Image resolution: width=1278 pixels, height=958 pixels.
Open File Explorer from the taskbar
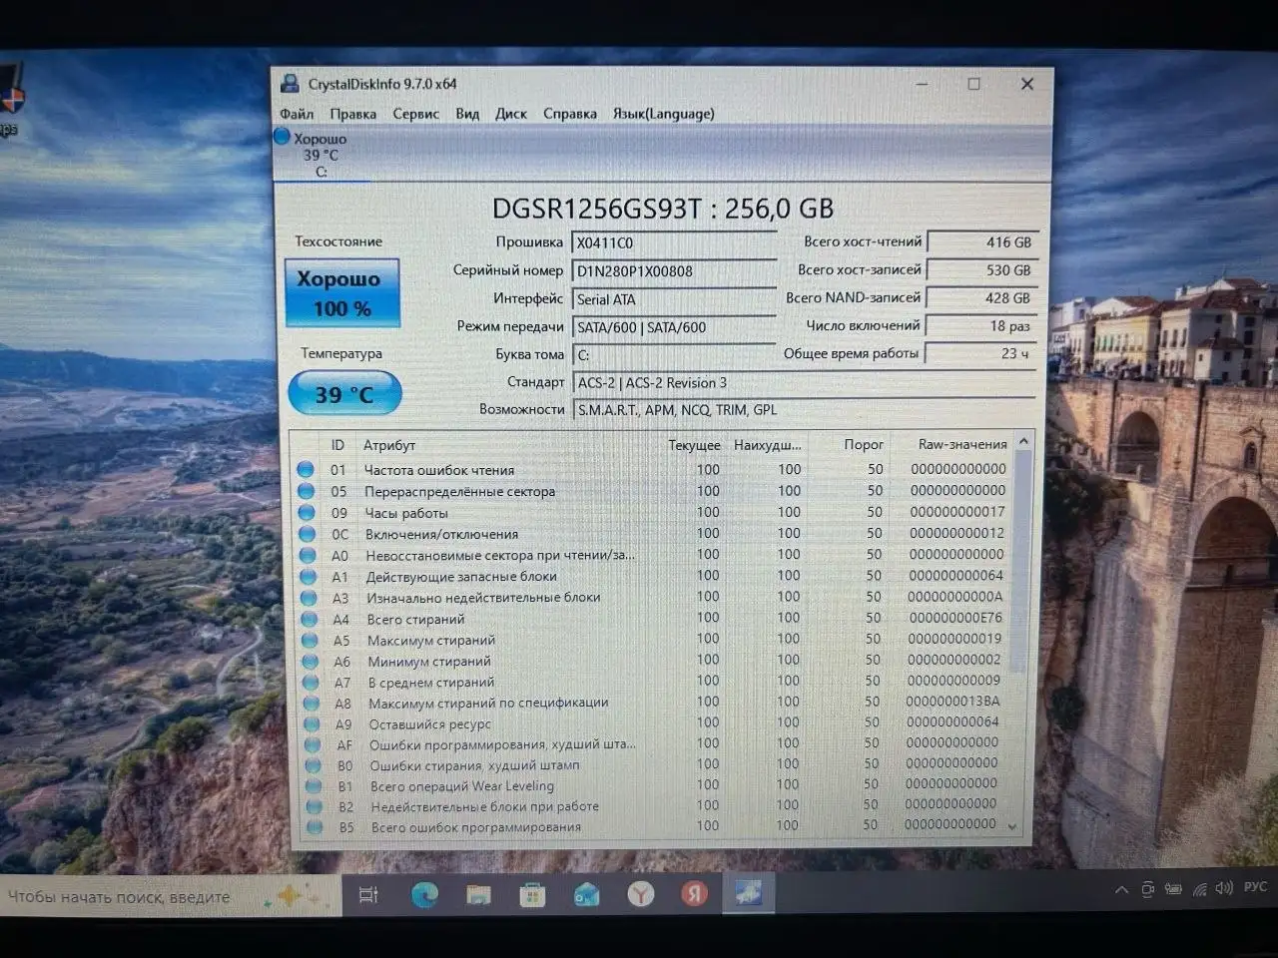(478, 895)
